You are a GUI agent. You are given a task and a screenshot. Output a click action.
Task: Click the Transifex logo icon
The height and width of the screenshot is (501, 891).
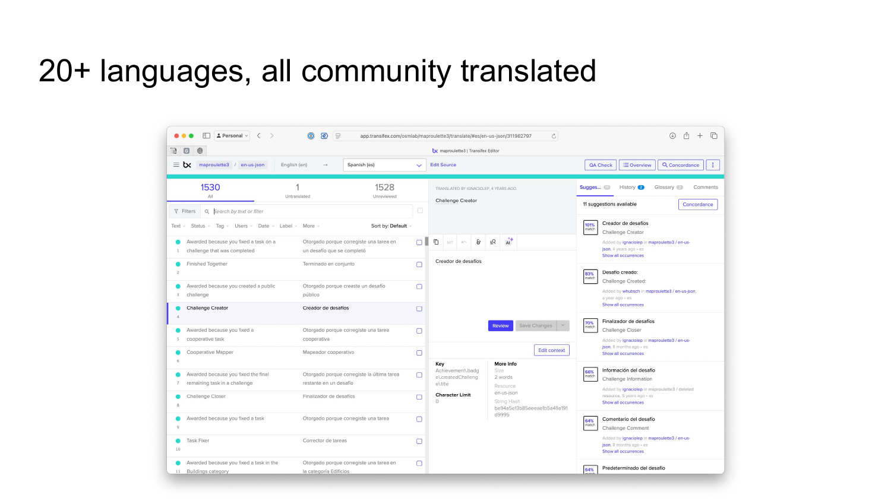click(x=187, y=165)
